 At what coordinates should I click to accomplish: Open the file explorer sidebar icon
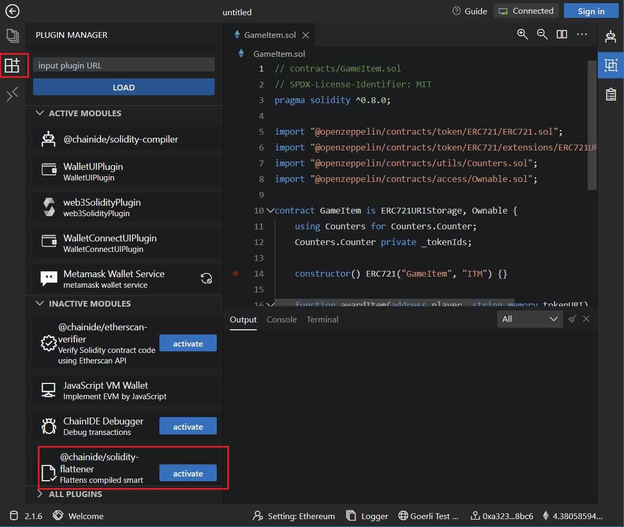12,36
